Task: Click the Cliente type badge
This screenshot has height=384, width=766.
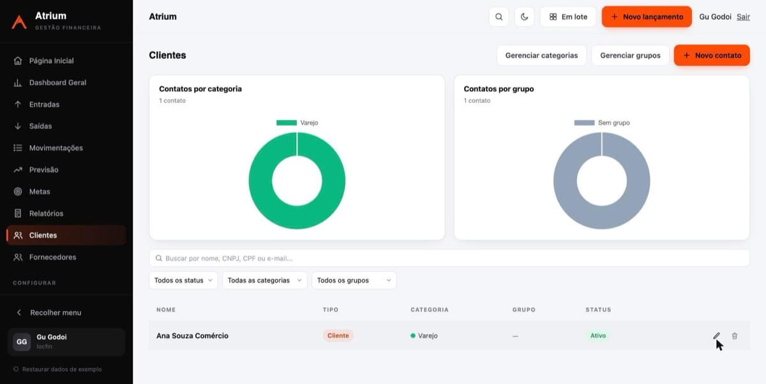Action: point(338,335)
